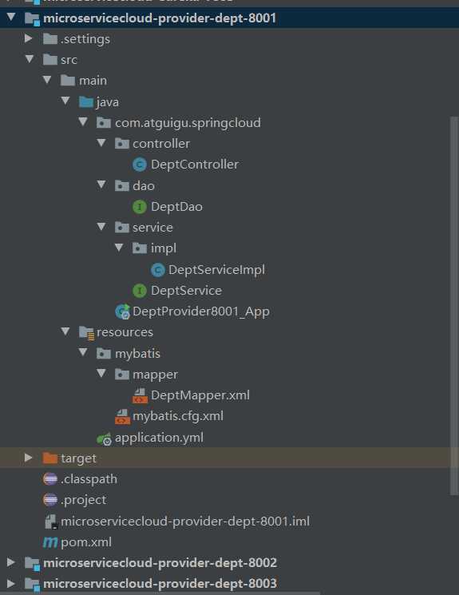Viewport: 459px width, 595px height.
Task: Expand the .settings folder arrow
Action: (29, 38)
